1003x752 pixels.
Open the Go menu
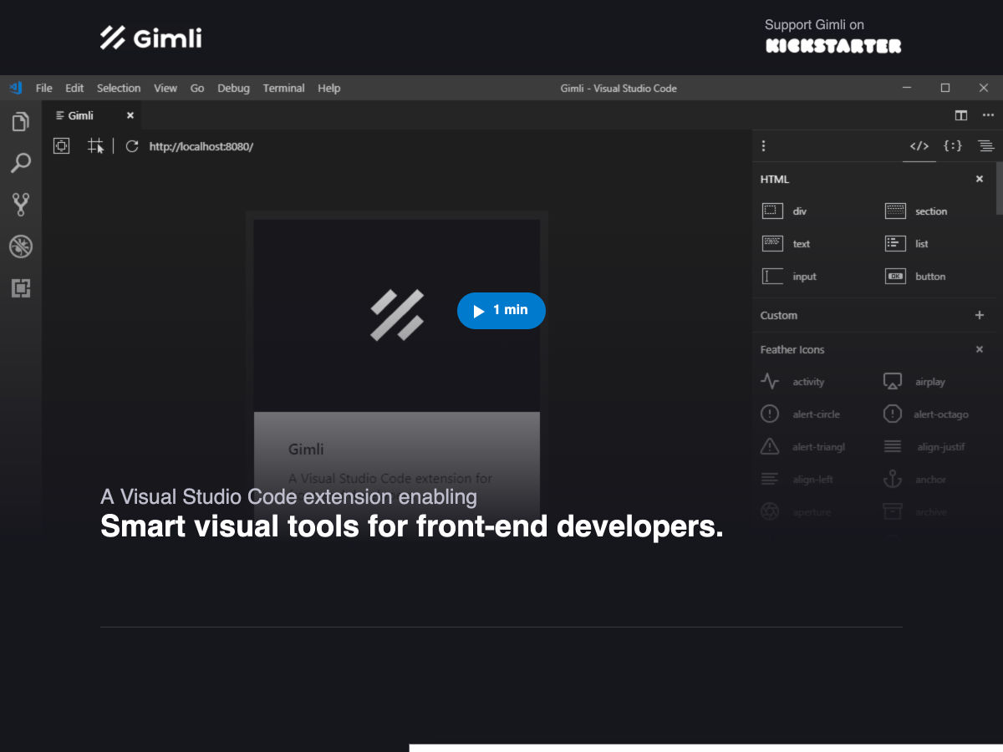pyautogui.click(x=197, y=88)
